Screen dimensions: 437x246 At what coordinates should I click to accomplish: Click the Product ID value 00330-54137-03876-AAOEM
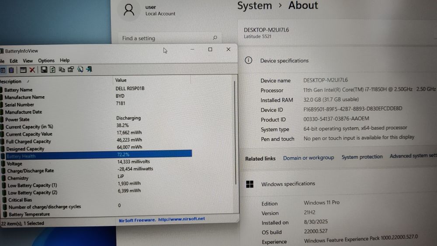(x=336, y=119)
